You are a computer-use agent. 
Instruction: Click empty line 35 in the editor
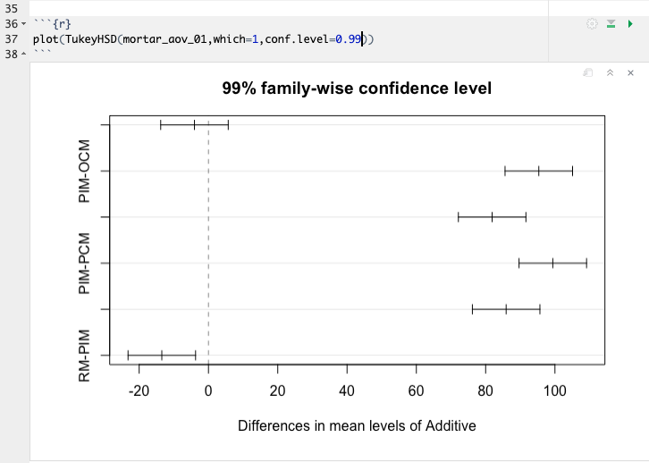pyautogui.click(x=268, y=8)
